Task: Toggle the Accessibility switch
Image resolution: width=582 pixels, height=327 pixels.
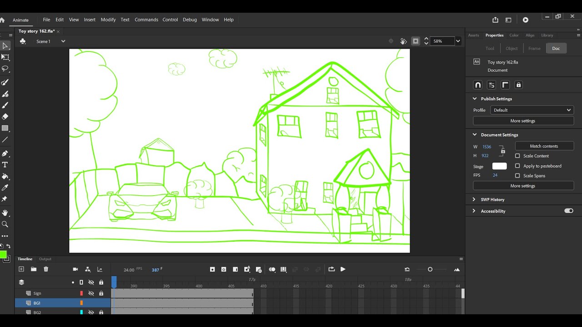Action: click(569, 211)
